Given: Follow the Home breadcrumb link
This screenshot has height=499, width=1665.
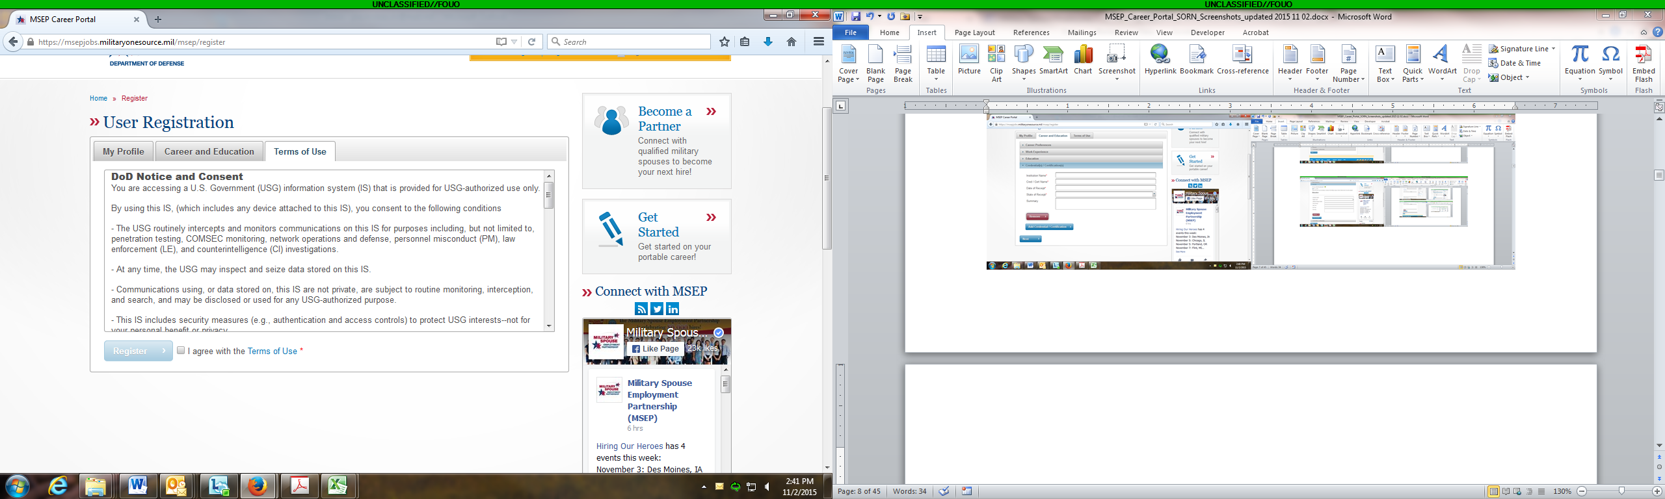Looking at the screenshot, I should [98, 98].
